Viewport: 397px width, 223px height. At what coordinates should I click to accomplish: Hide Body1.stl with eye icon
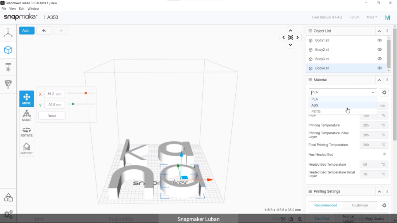tap(380, 40)
